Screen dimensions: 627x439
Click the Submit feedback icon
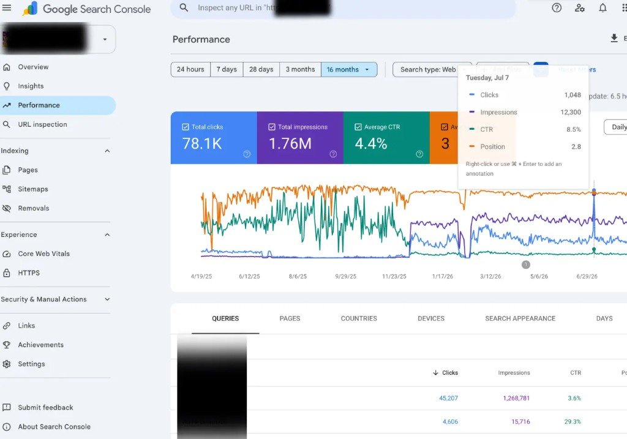[7, 407]
